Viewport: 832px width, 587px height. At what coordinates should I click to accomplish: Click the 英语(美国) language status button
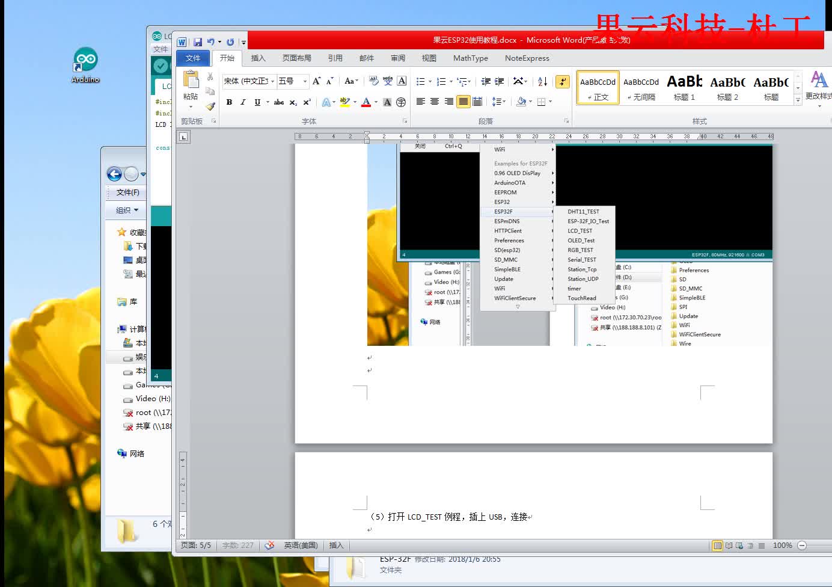(x=301, y=545)
